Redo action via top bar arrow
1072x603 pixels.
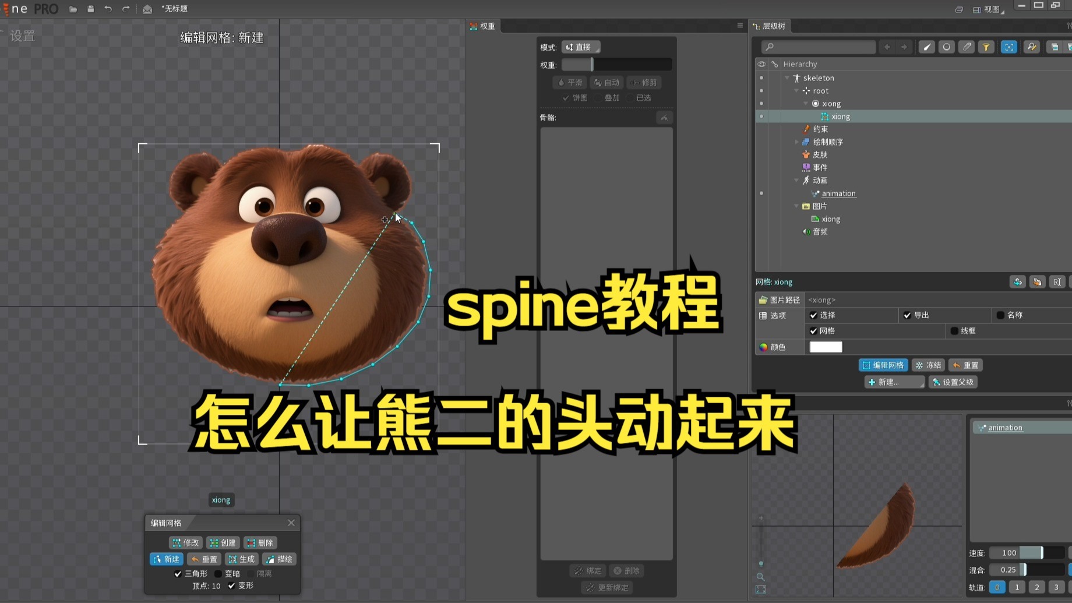pos(125,9)
